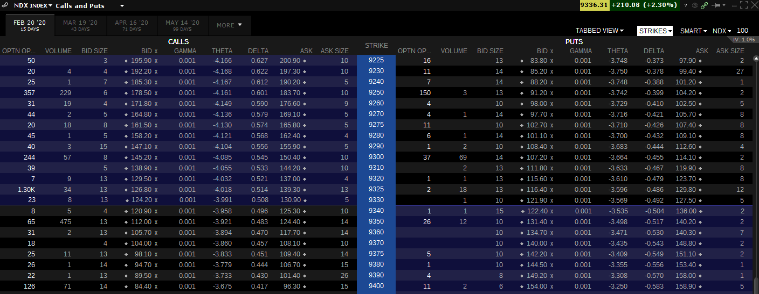
Task: Open the NDX INDEX symbol dropdown
Action: point(33,5)
